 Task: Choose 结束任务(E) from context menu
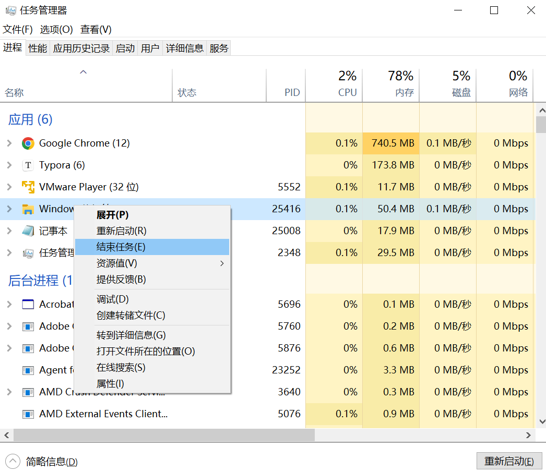(x=152, y=247)
